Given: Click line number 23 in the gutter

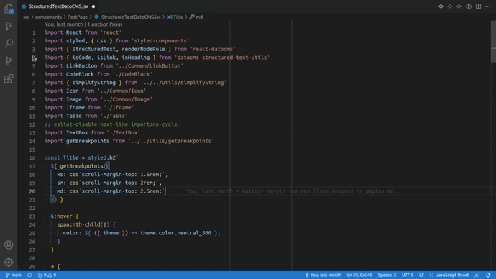Looking at the screenshot, I should point(32,216).
